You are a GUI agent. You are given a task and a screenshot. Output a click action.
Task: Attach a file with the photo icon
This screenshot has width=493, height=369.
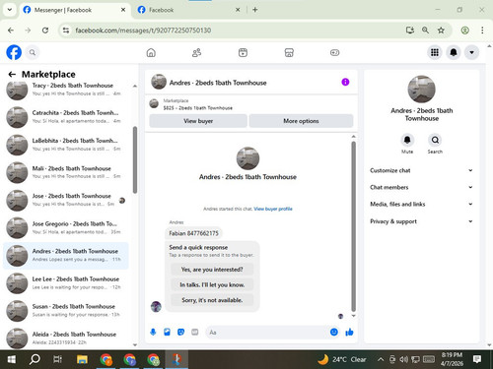(167, 333)
